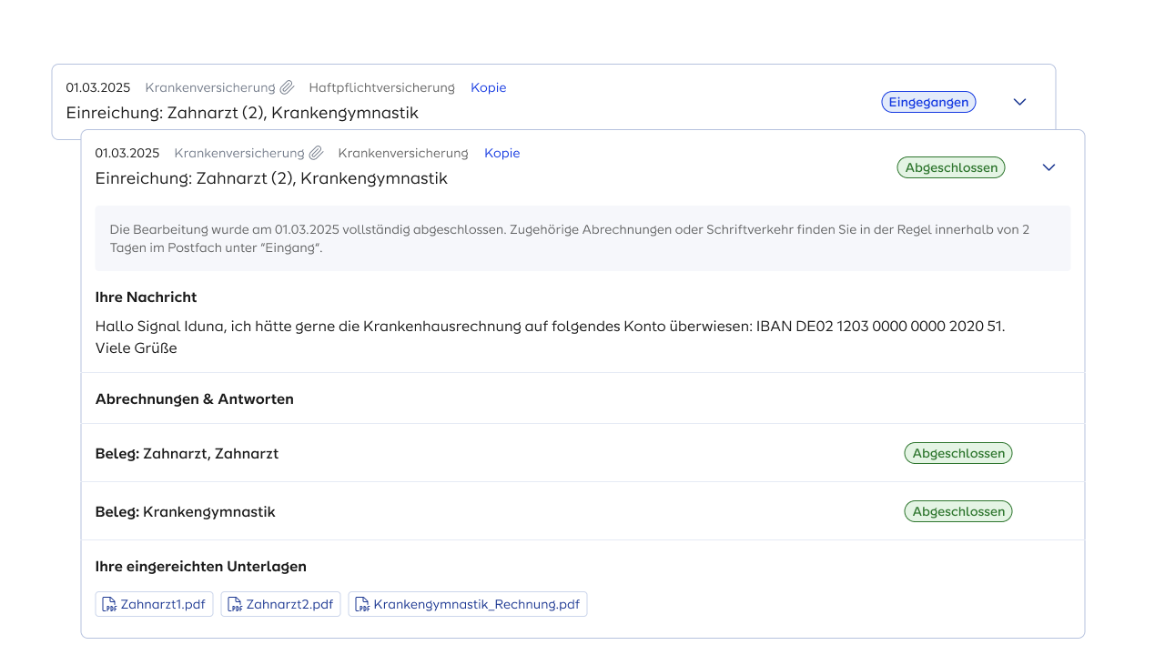Click the Eingegangen status badge
The image size is (1165, 655).
coord(927,102)
